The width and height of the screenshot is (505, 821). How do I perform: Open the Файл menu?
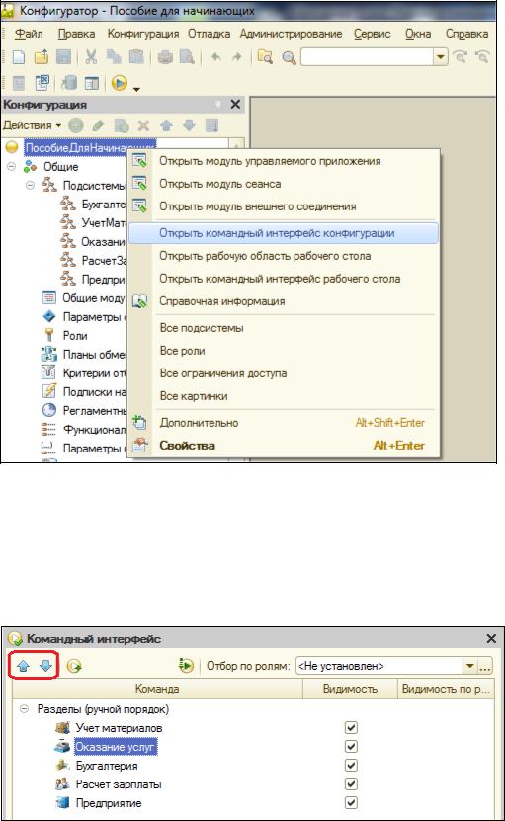(x=29, y=34)
